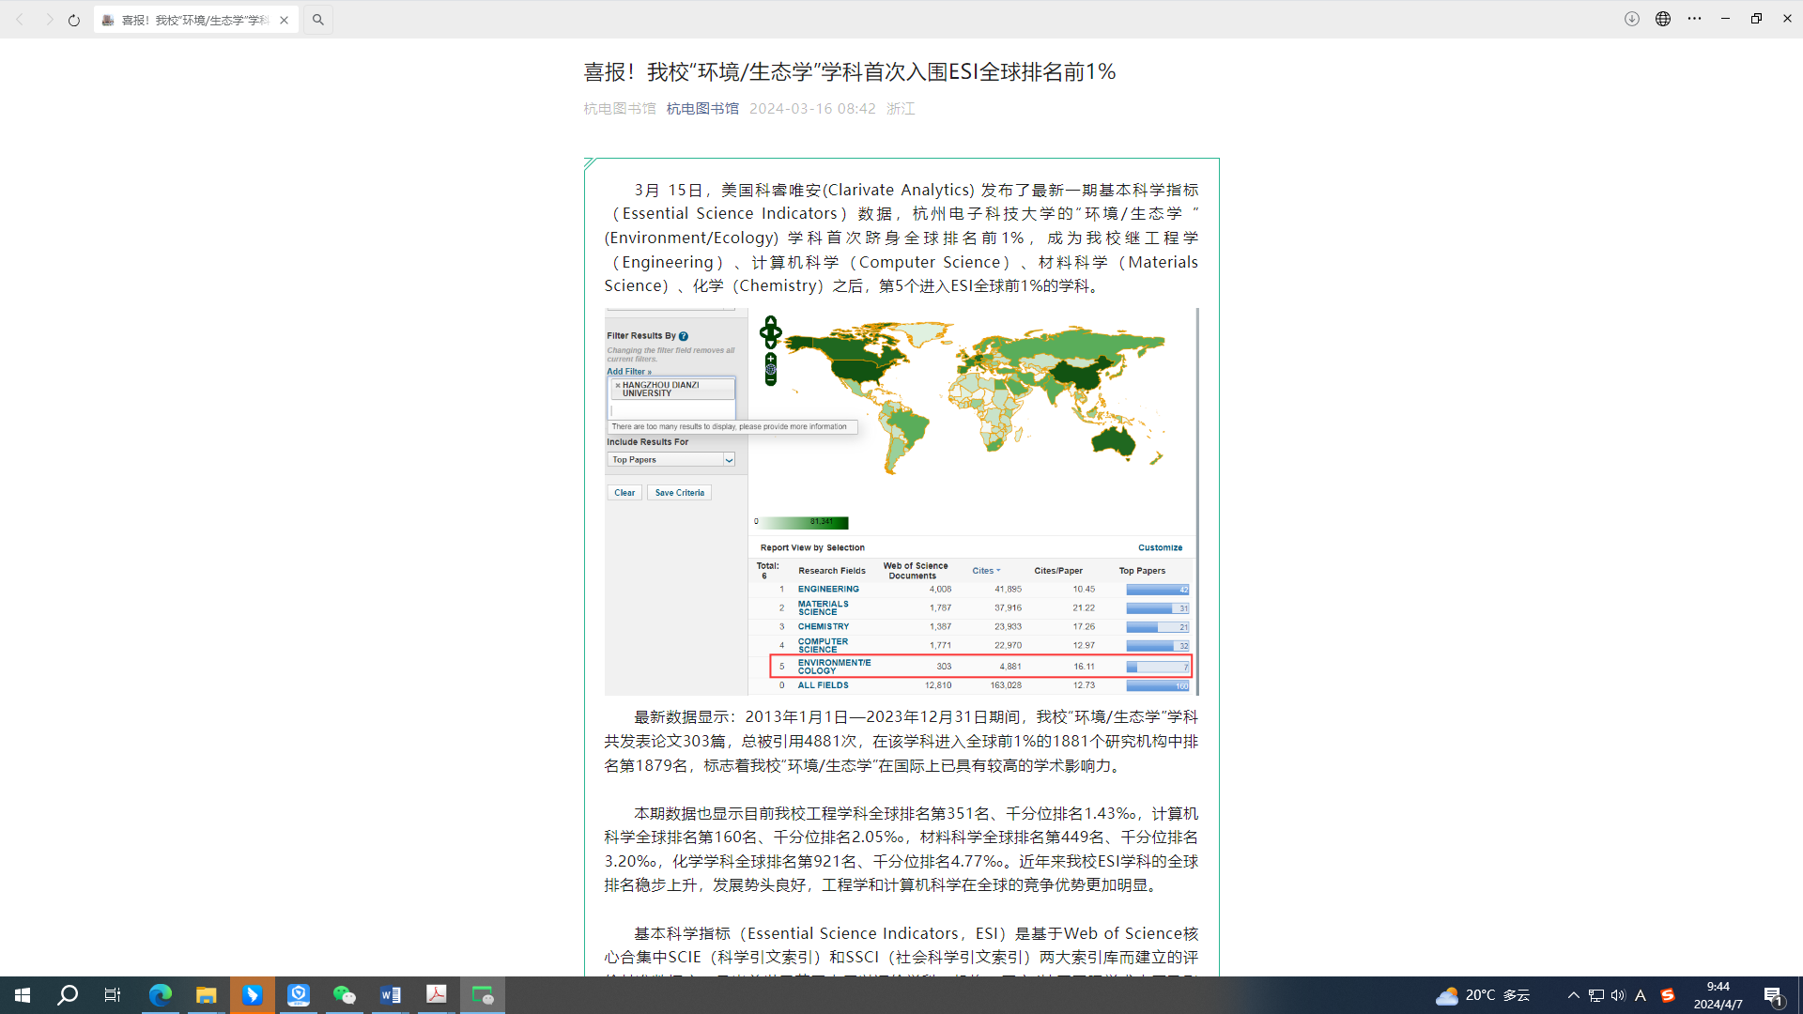
Task: Toggle the input method language indicator
Action: pyautogui.click(x=1641, y=995)
